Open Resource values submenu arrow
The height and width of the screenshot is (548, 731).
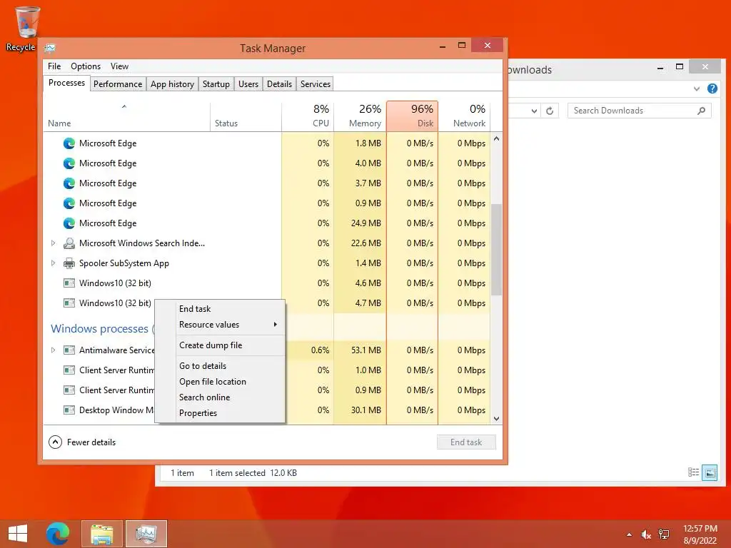click(276, 325)
